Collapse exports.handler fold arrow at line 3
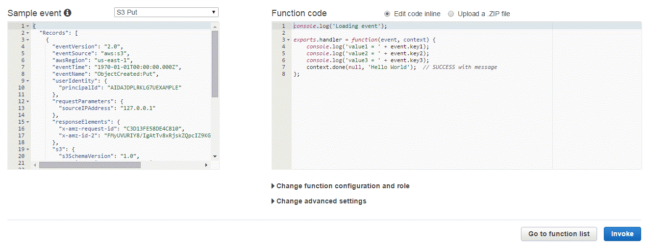 point(288,40)
